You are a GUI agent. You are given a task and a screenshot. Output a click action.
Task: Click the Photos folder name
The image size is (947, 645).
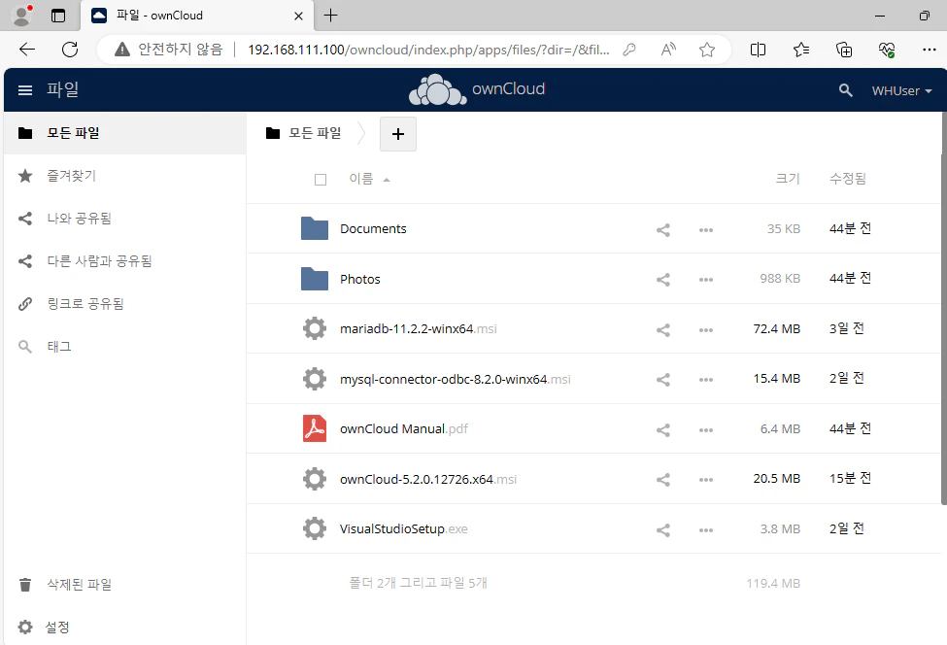point(360,279)
